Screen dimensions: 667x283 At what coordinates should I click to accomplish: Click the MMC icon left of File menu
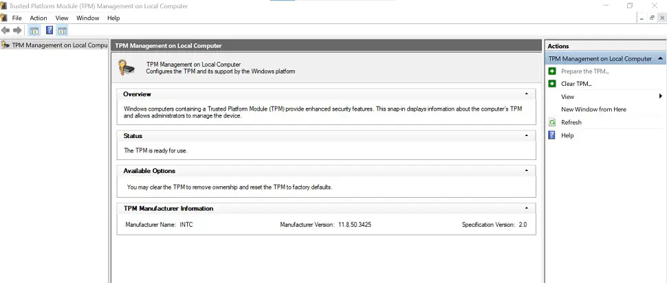click(4, 18)
